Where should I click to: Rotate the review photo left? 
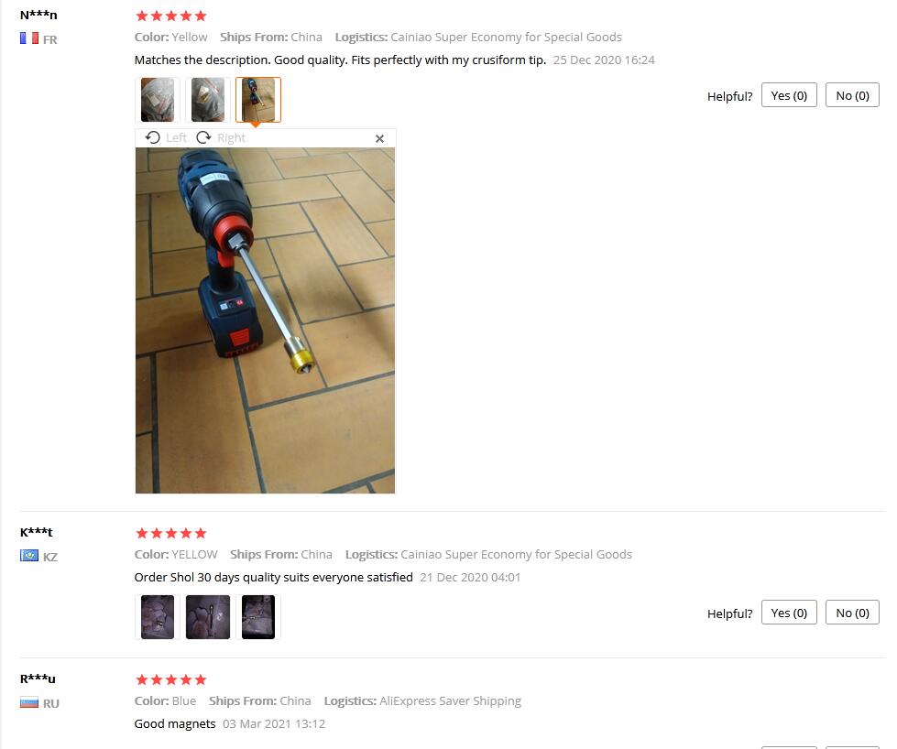pos(165,137)
